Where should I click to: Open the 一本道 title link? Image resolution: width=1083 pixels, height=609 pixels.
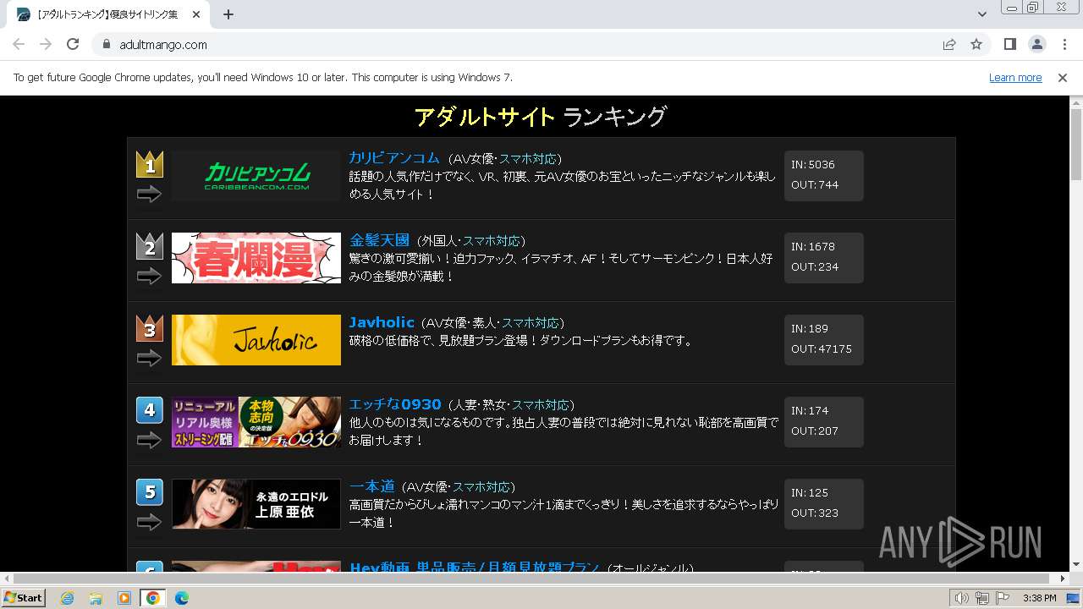(372, 486)
